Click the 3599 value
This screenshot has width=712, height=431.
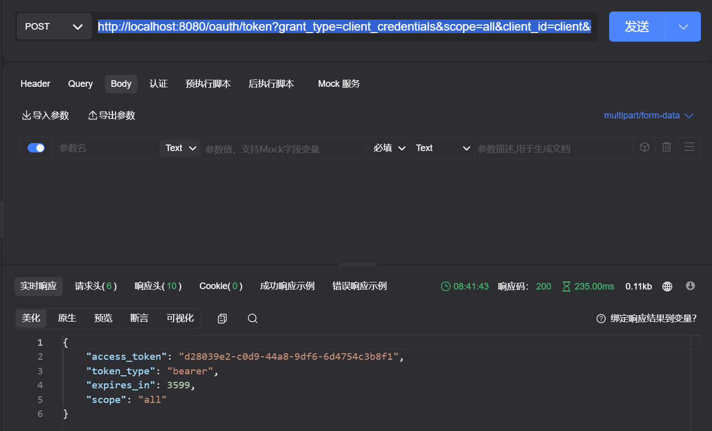click(x=179, y=385)
